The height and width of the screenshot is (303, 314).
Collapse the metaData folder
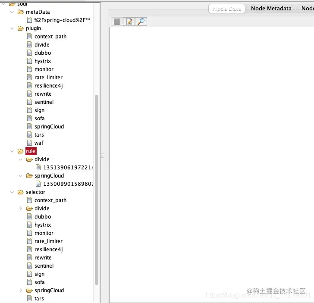point(12,12)
